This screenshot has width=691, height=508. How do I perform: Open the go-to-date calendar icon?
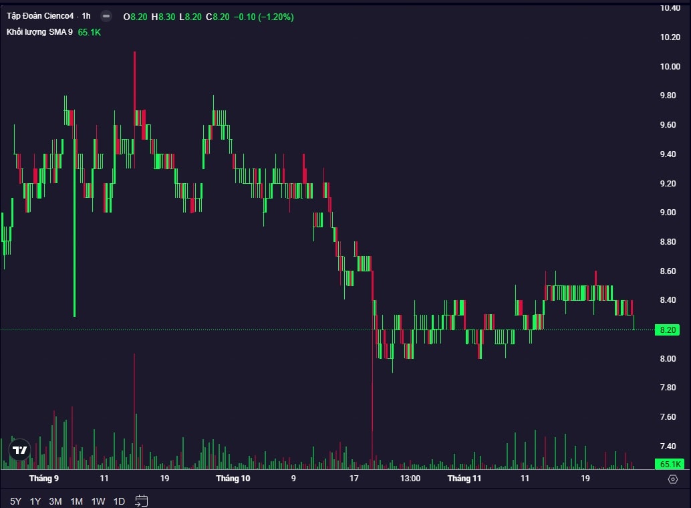click(141, 501)
